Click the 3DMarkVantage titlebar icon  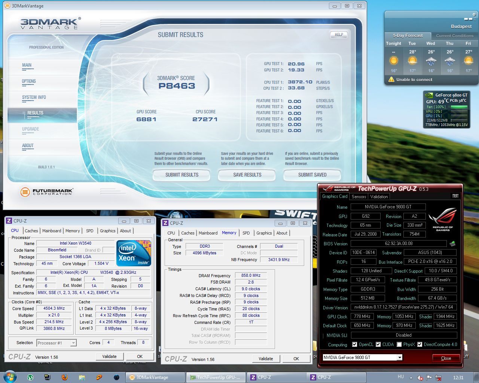click(7, 6)
